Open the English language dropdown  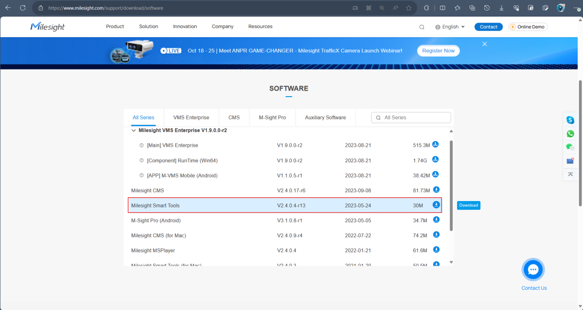pyautogui.click(x=450, y=27)
